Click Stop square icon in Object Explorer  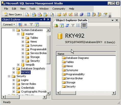tap(26, 25)
